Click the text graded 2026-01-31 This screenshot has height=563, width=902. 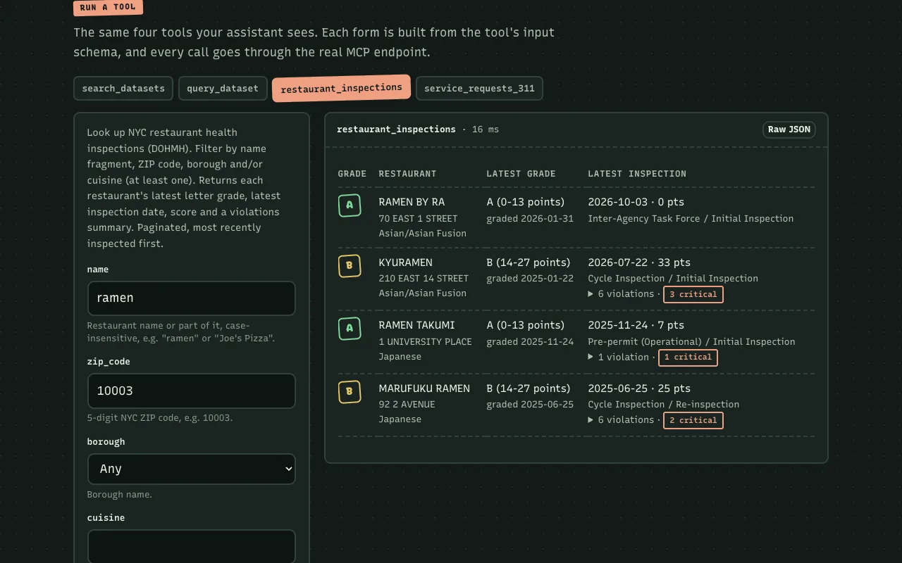pos(530,219)
